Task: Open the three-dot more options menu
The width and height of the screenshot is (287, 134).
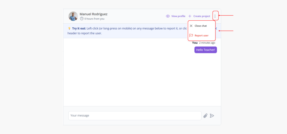Action: tap(215, 16)
